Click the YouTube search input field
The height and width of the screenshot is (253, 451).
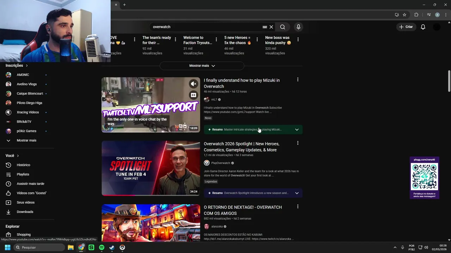[206, 27]
